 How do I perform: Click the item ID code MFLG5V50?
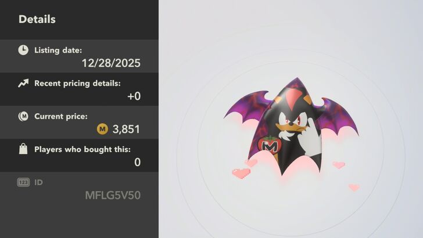113,196
